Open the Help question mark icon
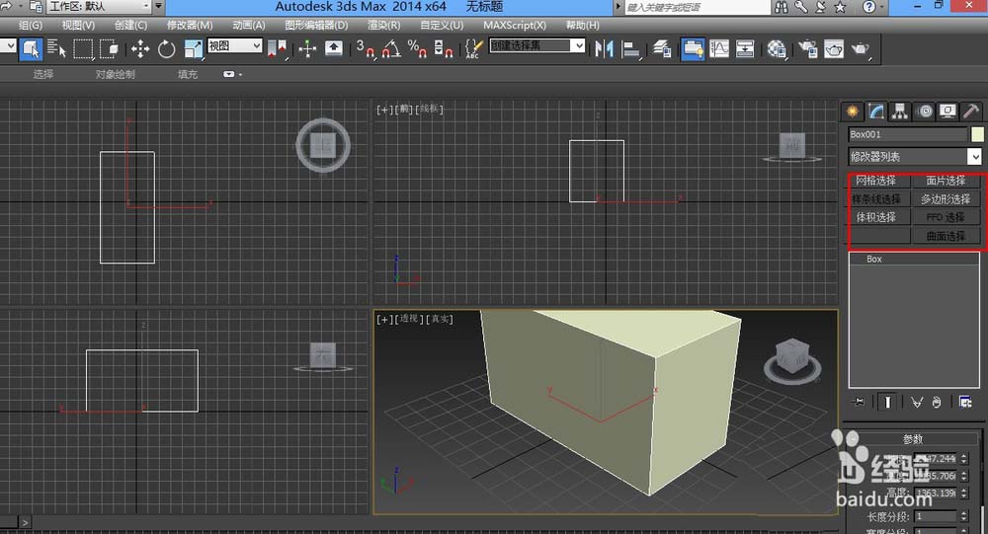Image resolution: width=988 pixels, height=534 pixels. (868, 7)
